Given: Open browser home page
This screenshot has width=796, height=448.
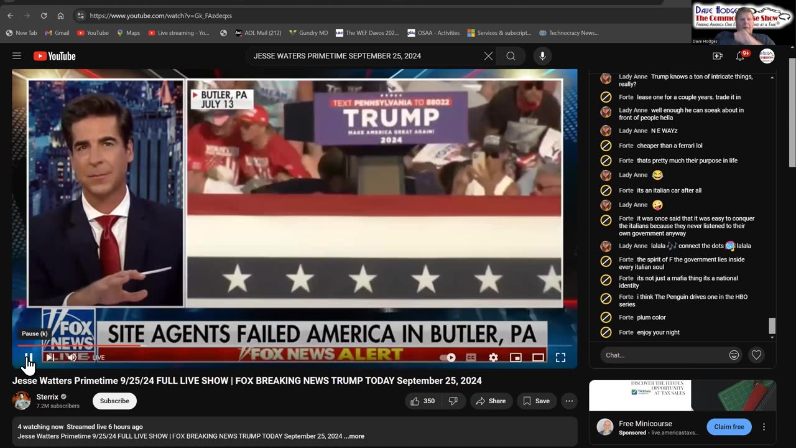Looking at the screenshot, I should tap(60, 16).
